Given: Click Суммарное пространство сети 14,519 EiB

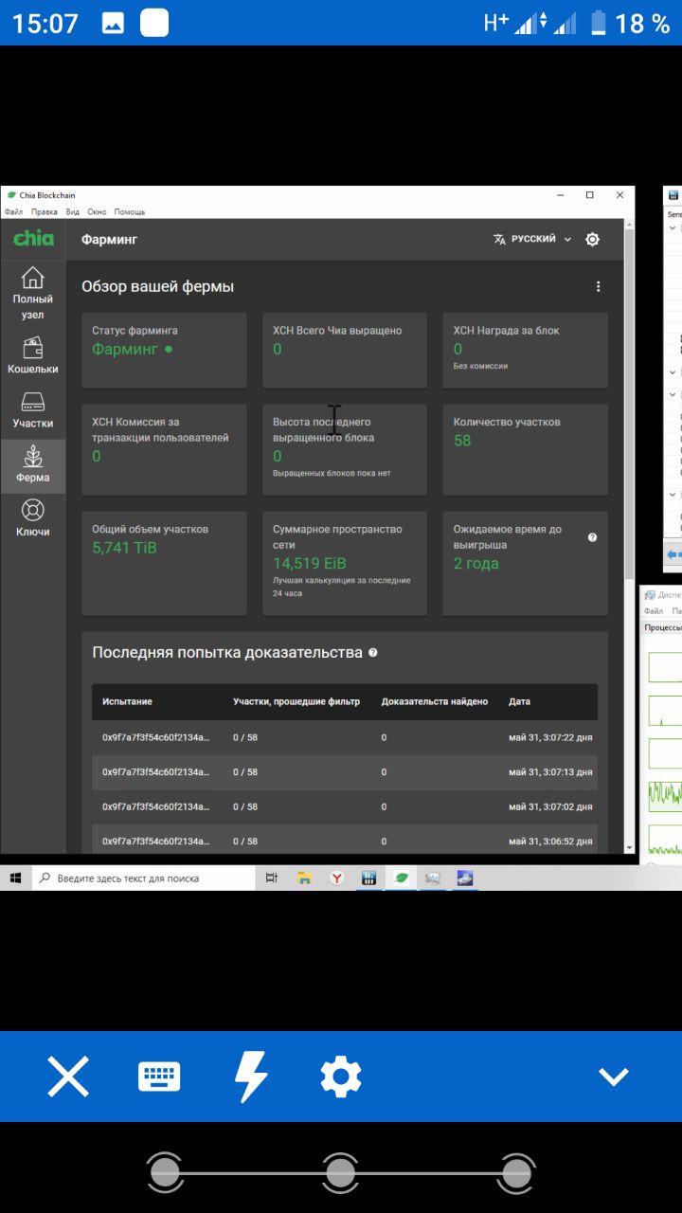Looking at the screenshot, I should [310, 563].
